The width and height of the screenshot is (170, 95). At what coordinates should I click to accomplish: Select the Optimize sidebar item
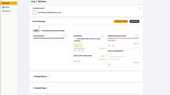[x=9, y=3]
